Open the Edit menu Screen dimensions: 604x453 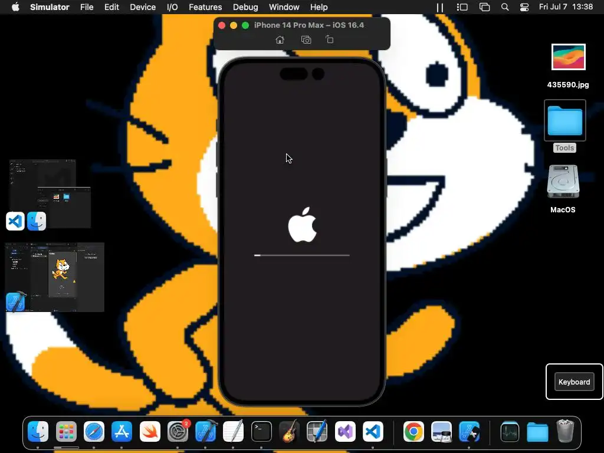point(111,7)
